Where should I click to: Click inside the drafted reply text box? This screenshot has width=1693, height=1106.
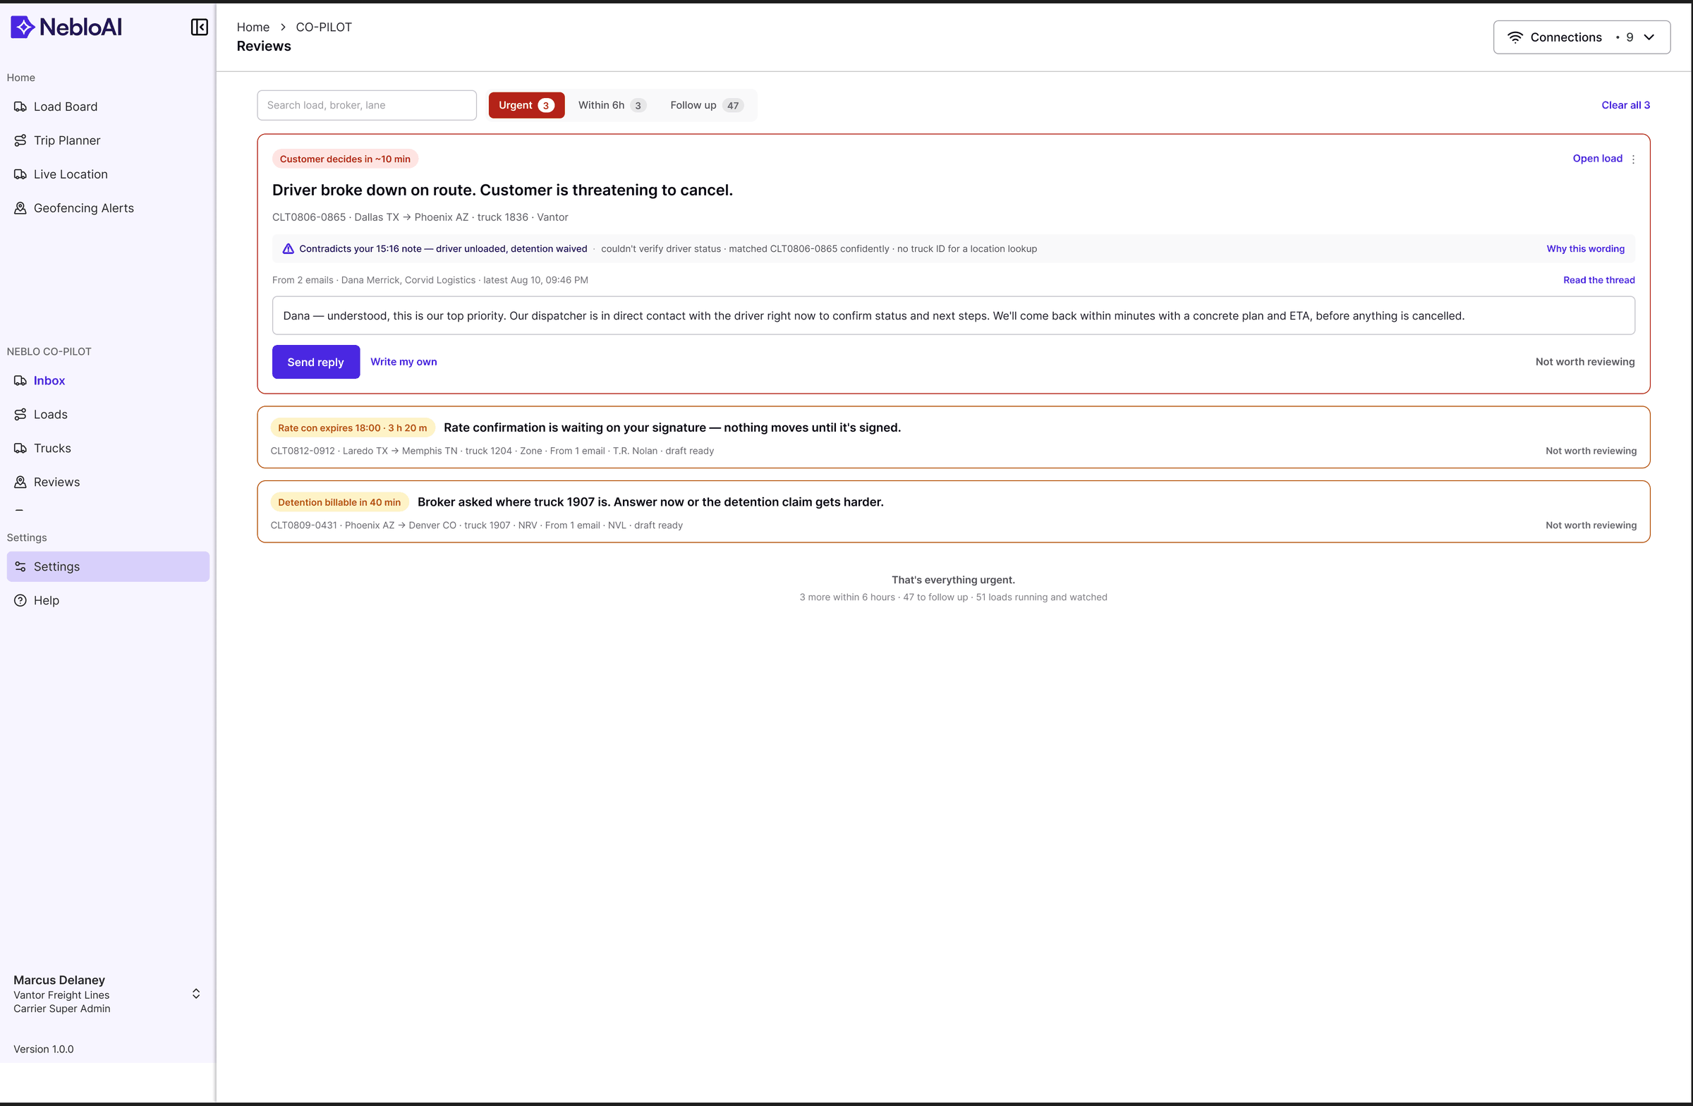click(953, 316)
